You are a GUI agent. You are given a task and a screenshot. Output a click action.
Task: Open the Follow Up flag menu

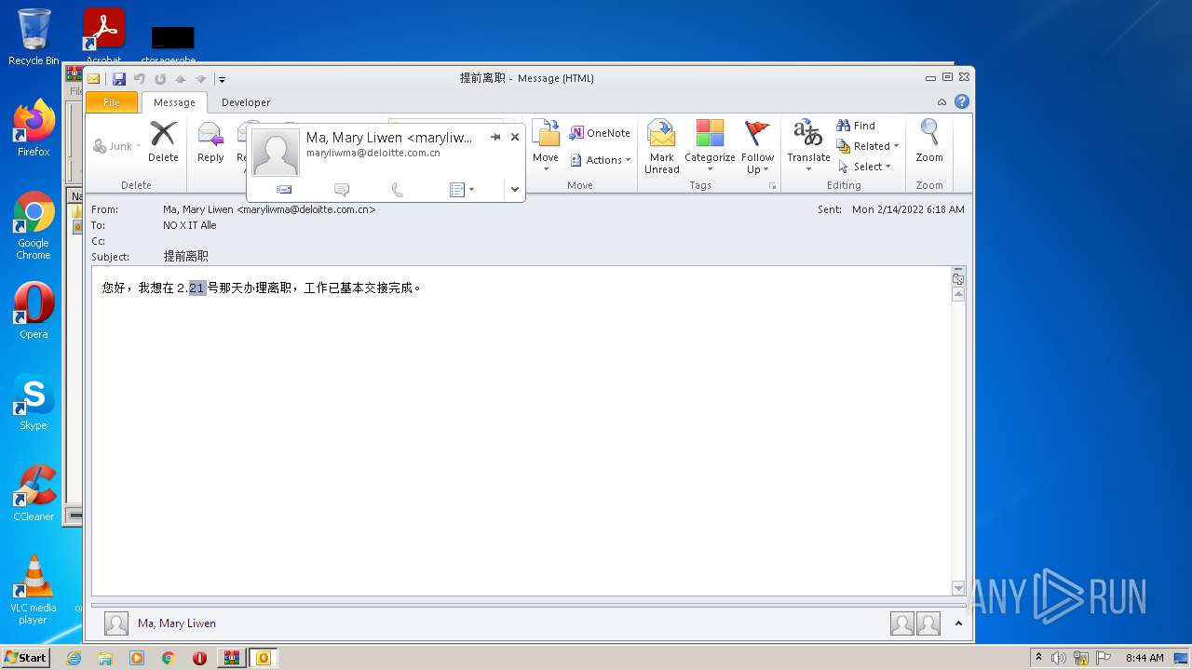(x=757, y=146)
